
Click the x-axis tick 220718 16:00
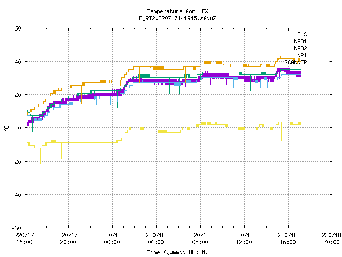click(x=287, y=239)
